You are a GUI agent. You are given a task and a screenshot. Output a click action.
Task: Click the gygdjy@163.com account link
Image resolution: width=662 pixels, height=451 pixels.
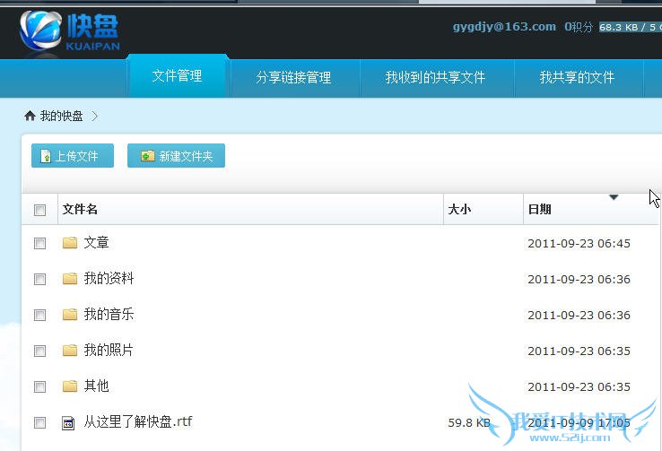(x=504, y=27)
